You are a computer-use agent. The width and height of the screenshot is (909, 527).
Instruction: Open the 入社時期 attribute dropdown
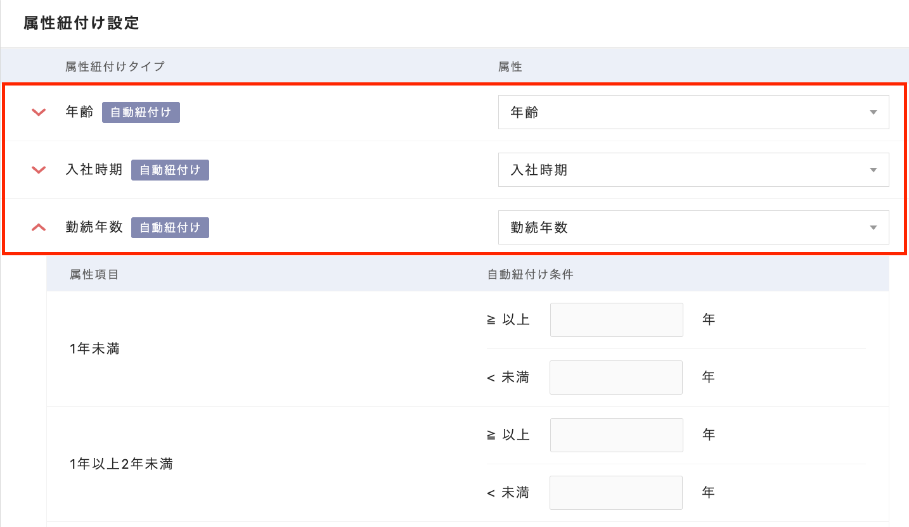coord(693,170)
